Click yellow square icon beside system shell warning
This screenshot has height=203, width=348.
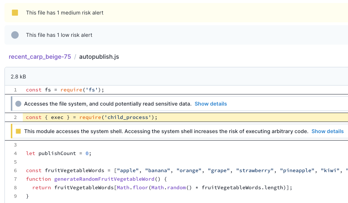18,131
